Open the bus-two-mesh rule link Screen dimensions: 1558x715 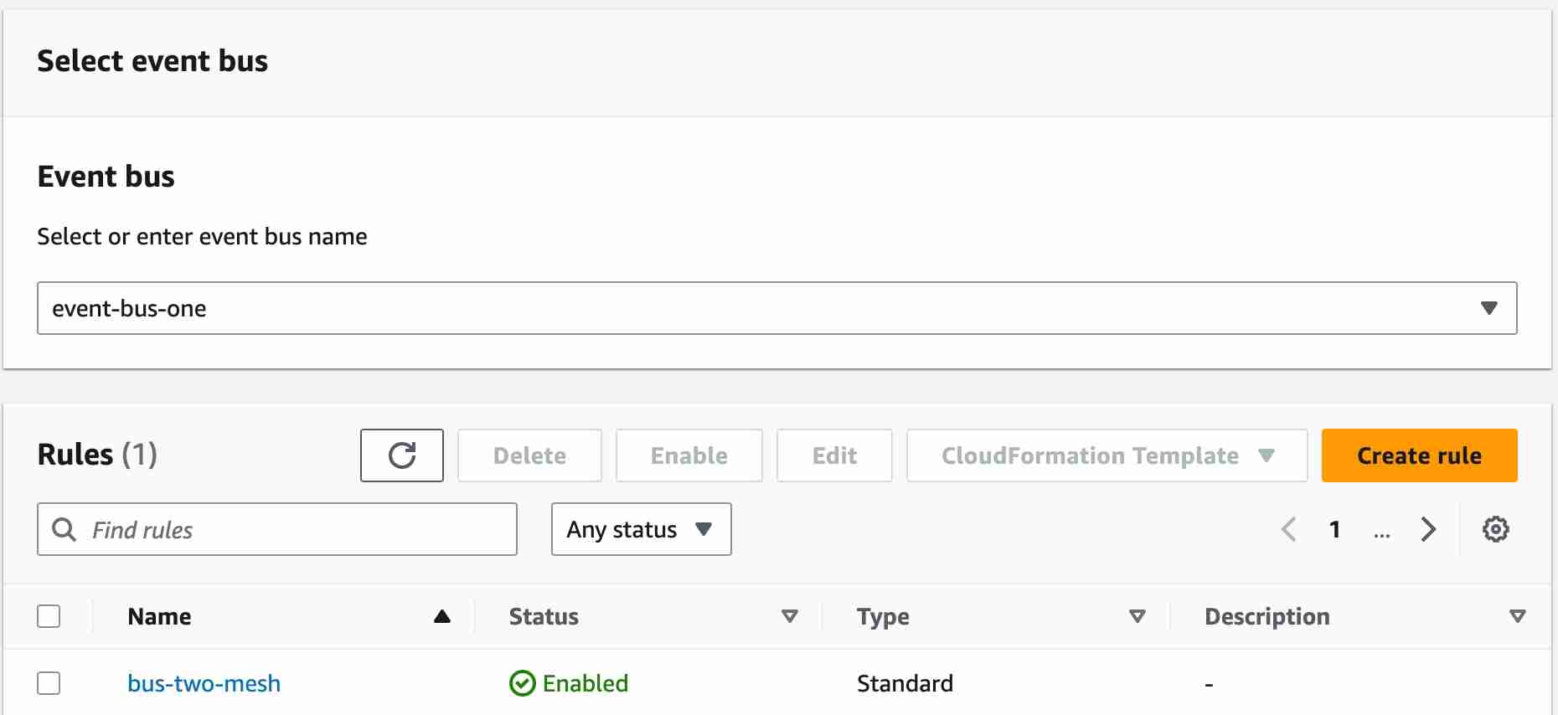pyautogui.click(x=204, y=683)
